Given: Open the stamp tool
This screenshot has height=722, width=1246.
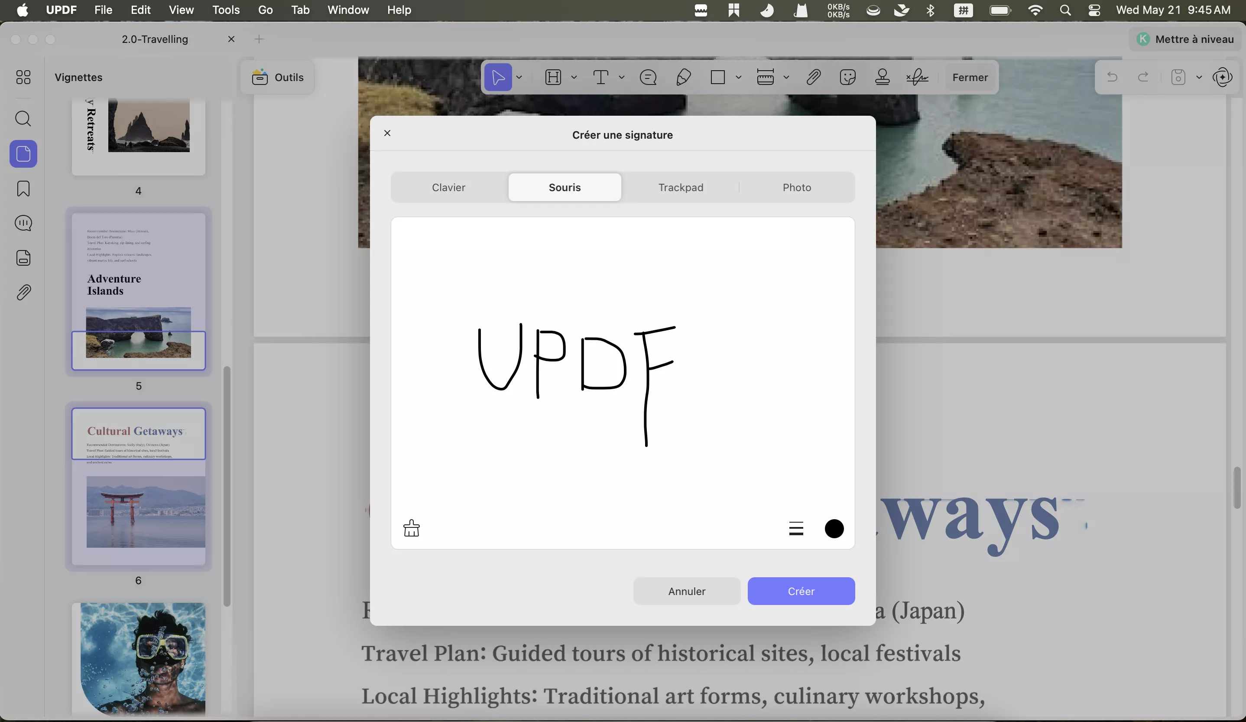Looking at the screenshot, I should pyautogui.click(x=882, y=77).
